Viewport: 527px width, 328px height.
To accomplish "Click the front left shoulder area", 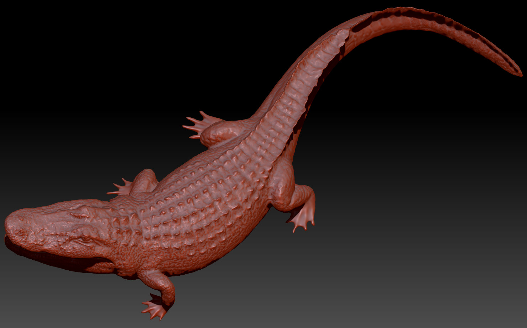I will point(150,181).
